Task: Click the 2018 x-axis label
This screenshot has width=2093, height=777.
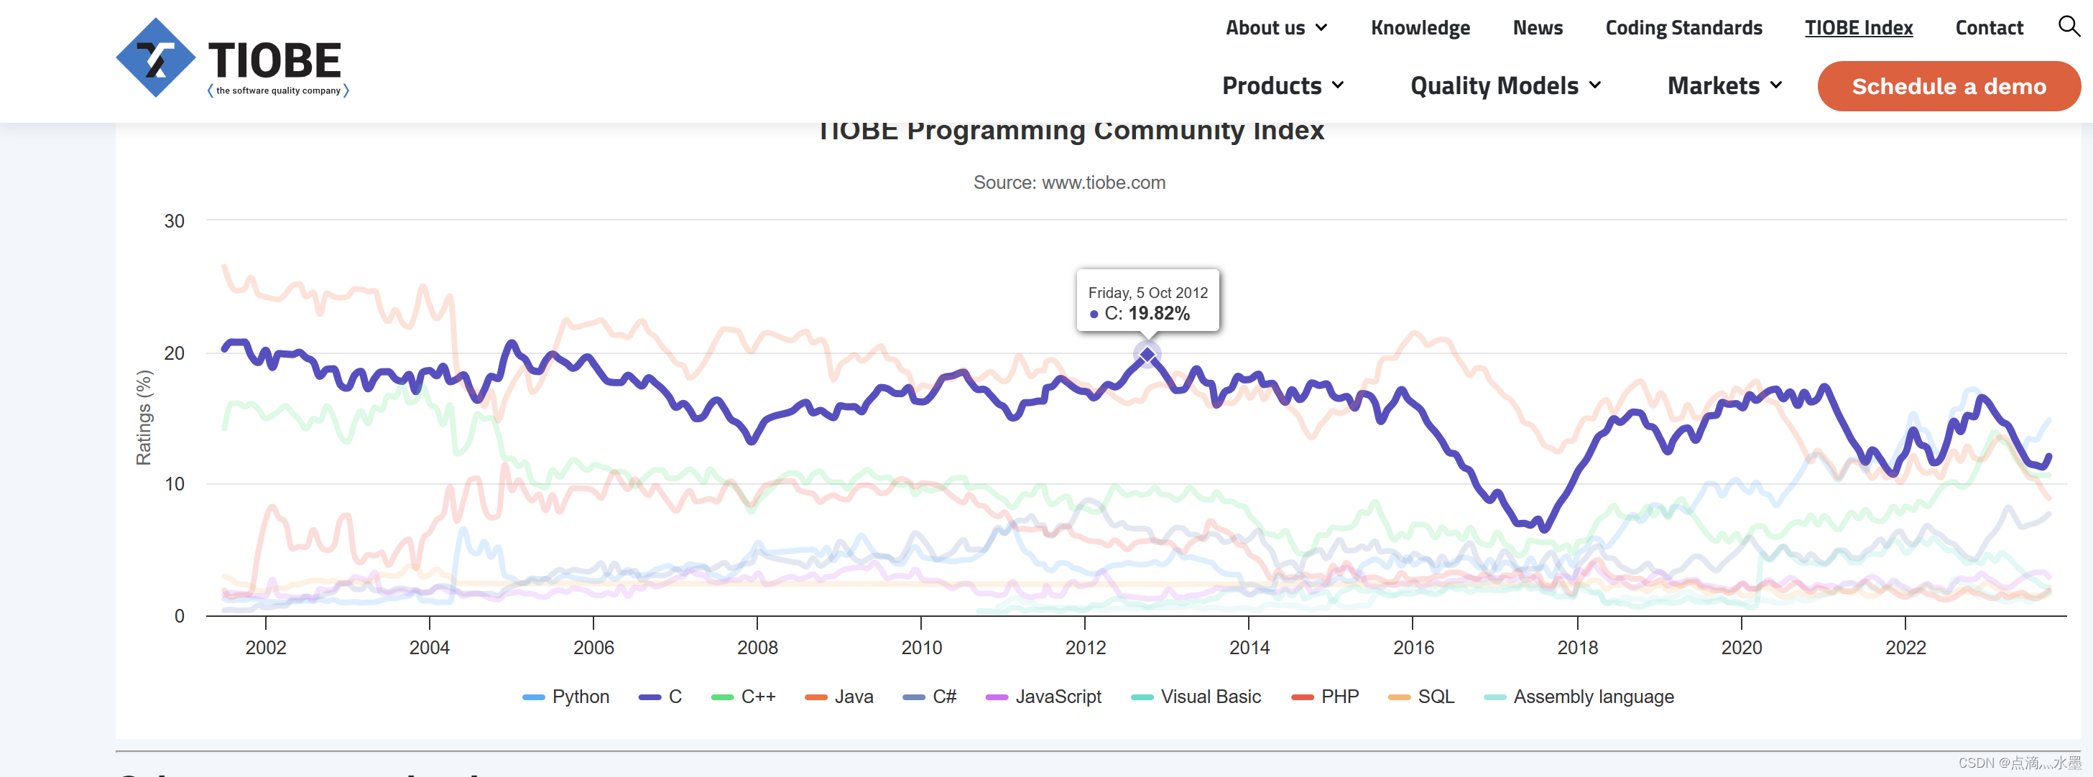Action: click(x=1577, y=648)
